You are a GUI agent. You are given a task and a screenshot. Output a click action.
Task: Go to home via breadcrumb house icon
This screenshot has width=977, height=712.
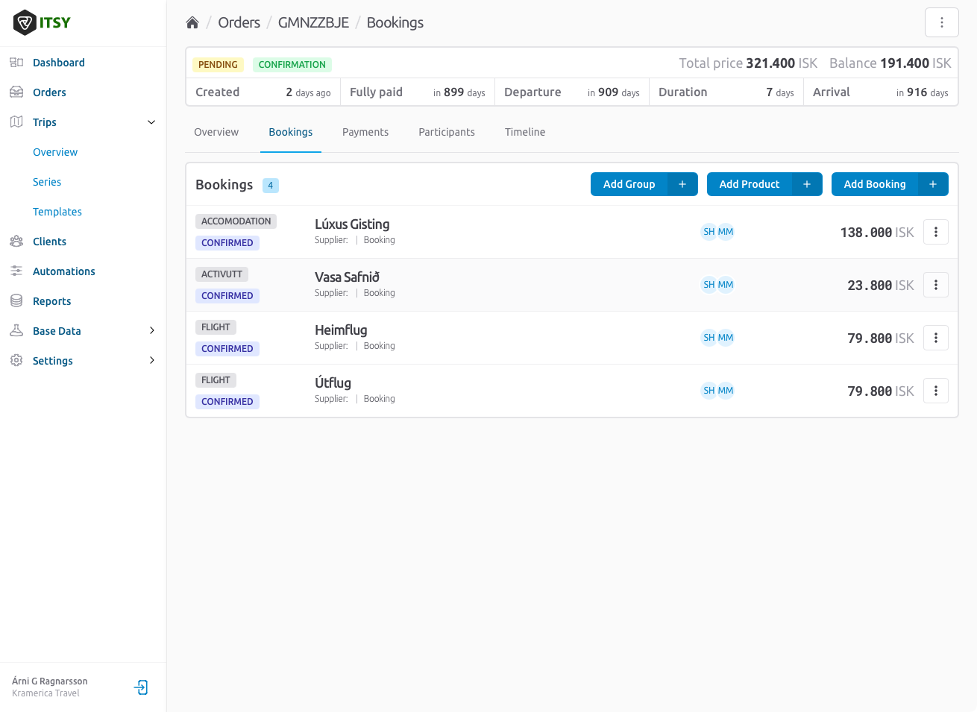(x=192, y=22)
